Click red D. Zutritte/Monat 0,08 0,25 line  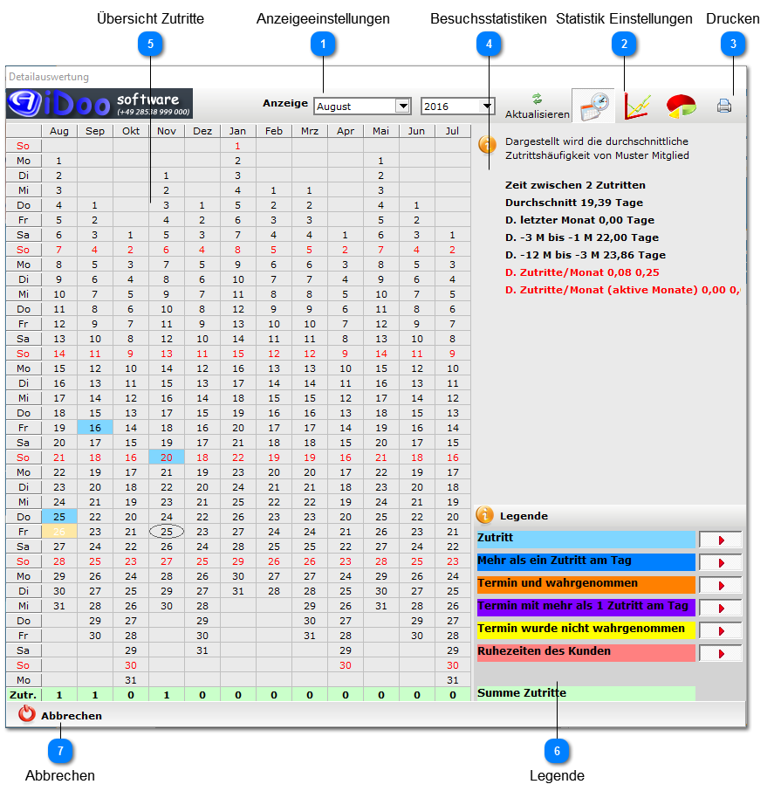(582, 272)
